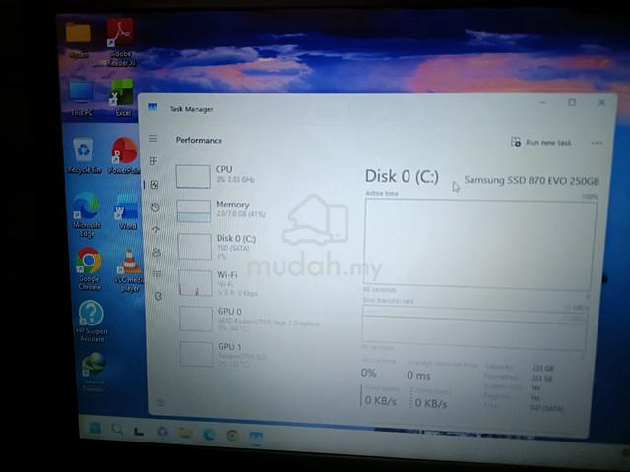630x472 pixels.
Task: Open the three-dot more options menu
Action: [x=597, y=143]
